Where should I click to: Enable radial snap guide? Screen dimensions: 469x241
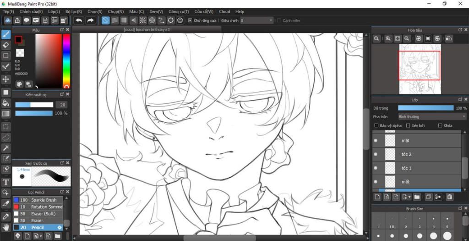(143, 21)
